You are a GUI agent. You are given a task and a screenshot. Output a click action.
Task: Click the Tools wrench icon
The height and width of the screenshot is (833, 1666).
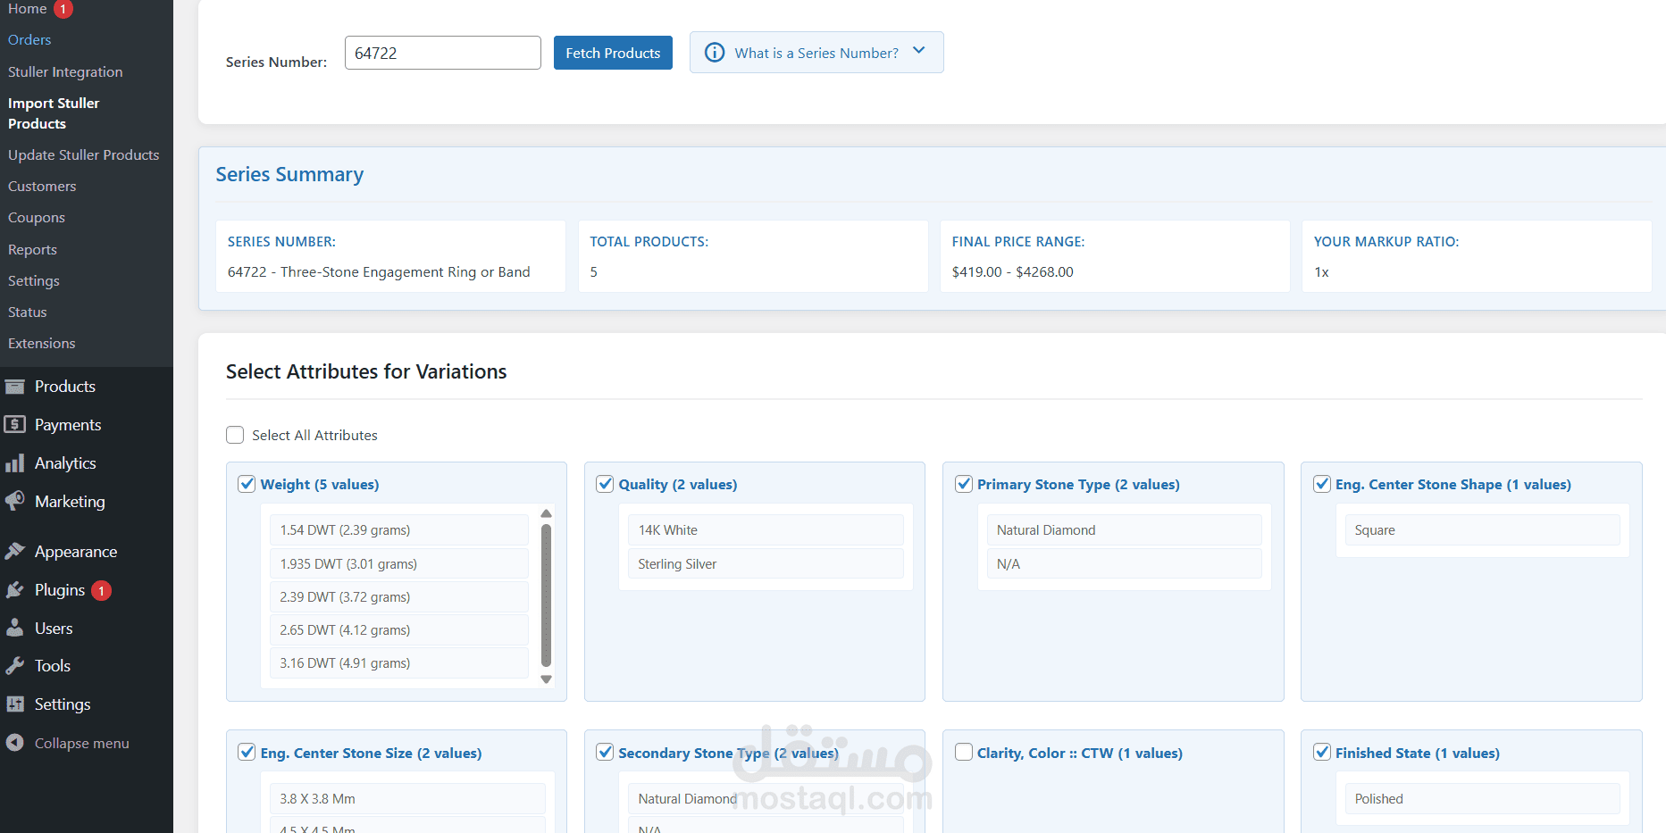click(x=15, y=665)
